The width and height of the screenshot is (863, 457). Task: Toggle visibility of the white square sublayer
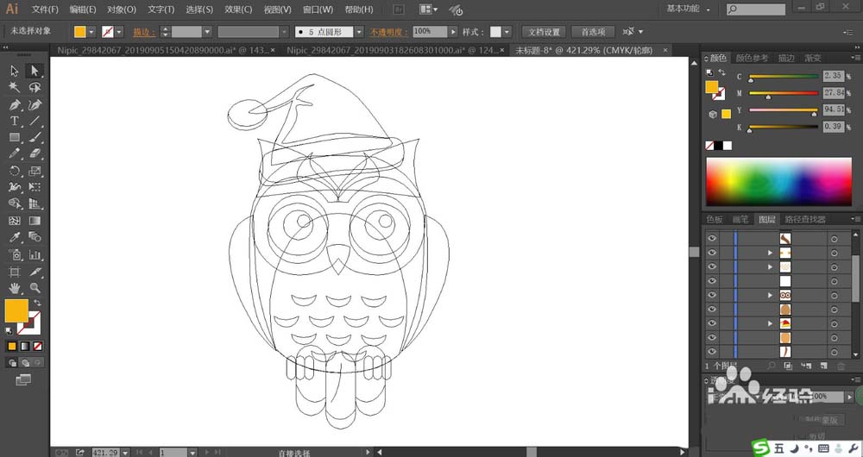tap(712, 281)
